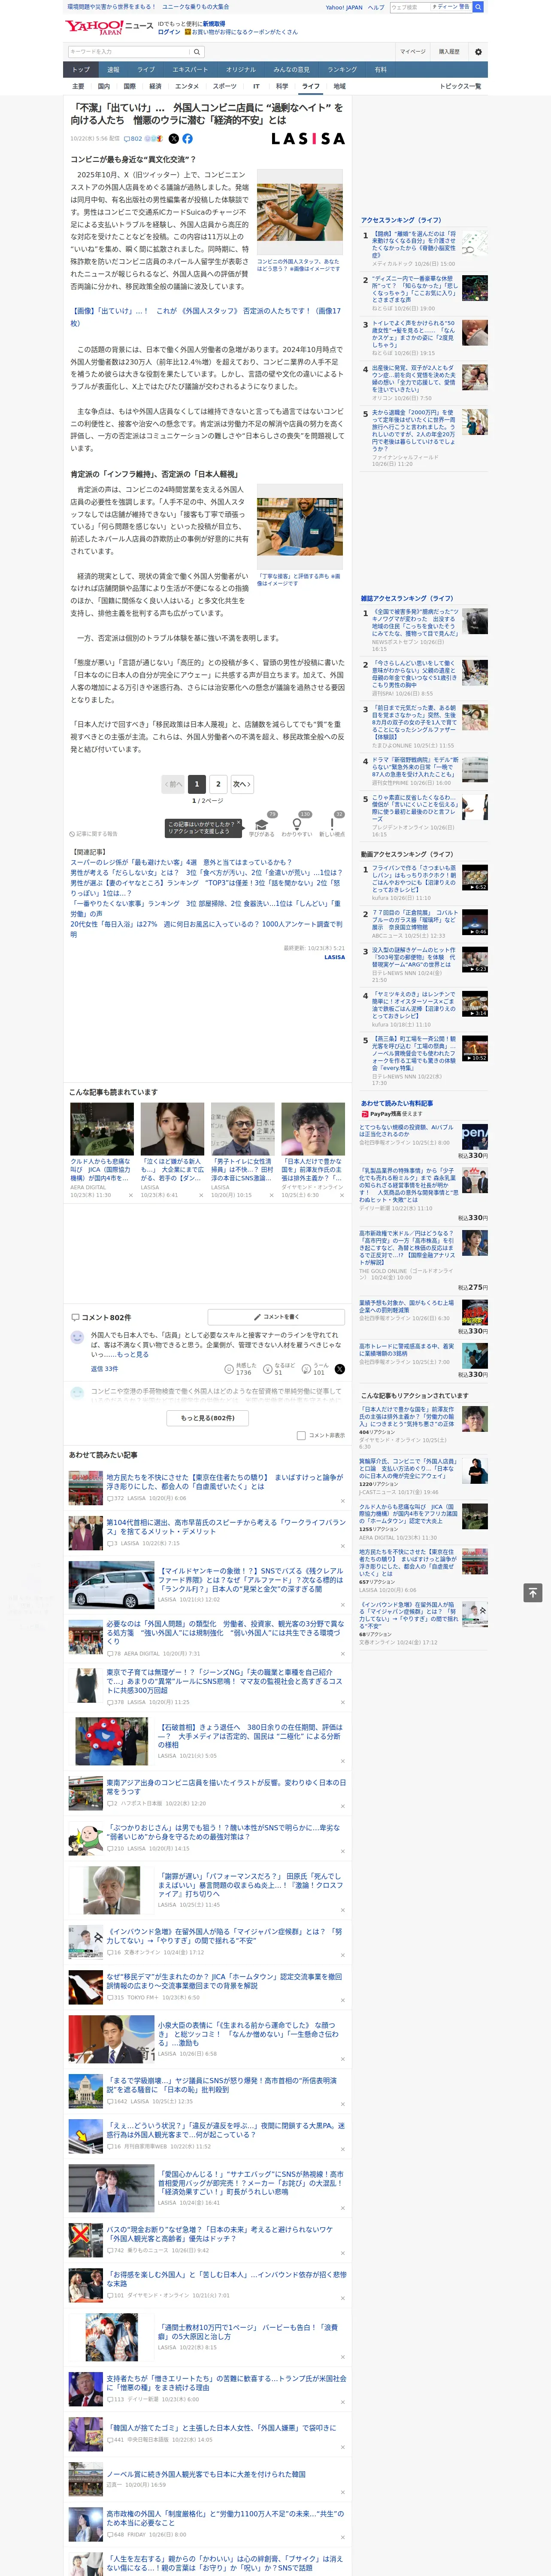Click 次へ next page button
This screenshot has width=551, height=2576.
tap(241, 784)
